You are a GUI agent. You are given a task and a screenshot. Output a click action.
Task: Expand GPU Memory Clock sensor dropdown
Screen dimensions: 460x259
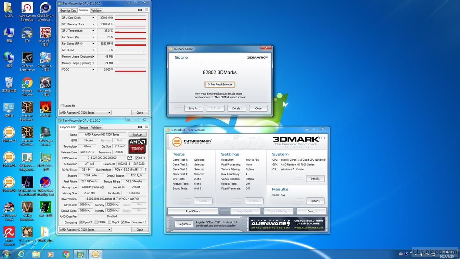click(x=93, y=24)
